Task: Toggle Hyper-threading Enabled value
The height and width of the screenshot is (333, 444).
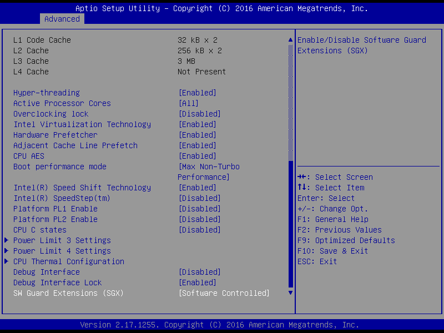Action: [x=197, y=93]
